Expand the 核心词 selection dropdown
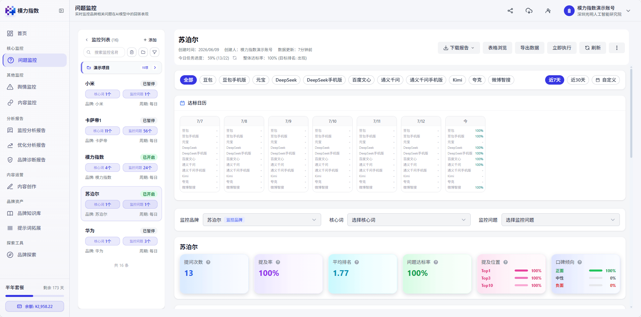The width and height of the screenshot is (641, 317). pos(409,220)
